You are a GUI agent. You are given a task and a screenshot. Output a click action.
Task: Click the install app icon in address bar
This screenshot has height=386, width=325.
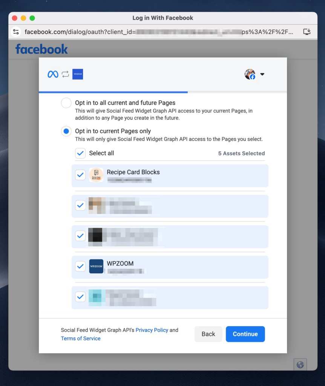[x=307, y=32]
